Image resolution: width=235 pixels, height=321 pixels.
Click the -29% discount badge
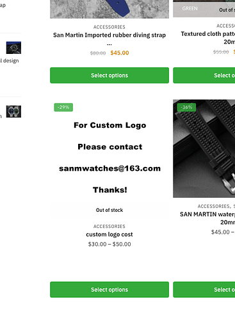click(63, 107)
